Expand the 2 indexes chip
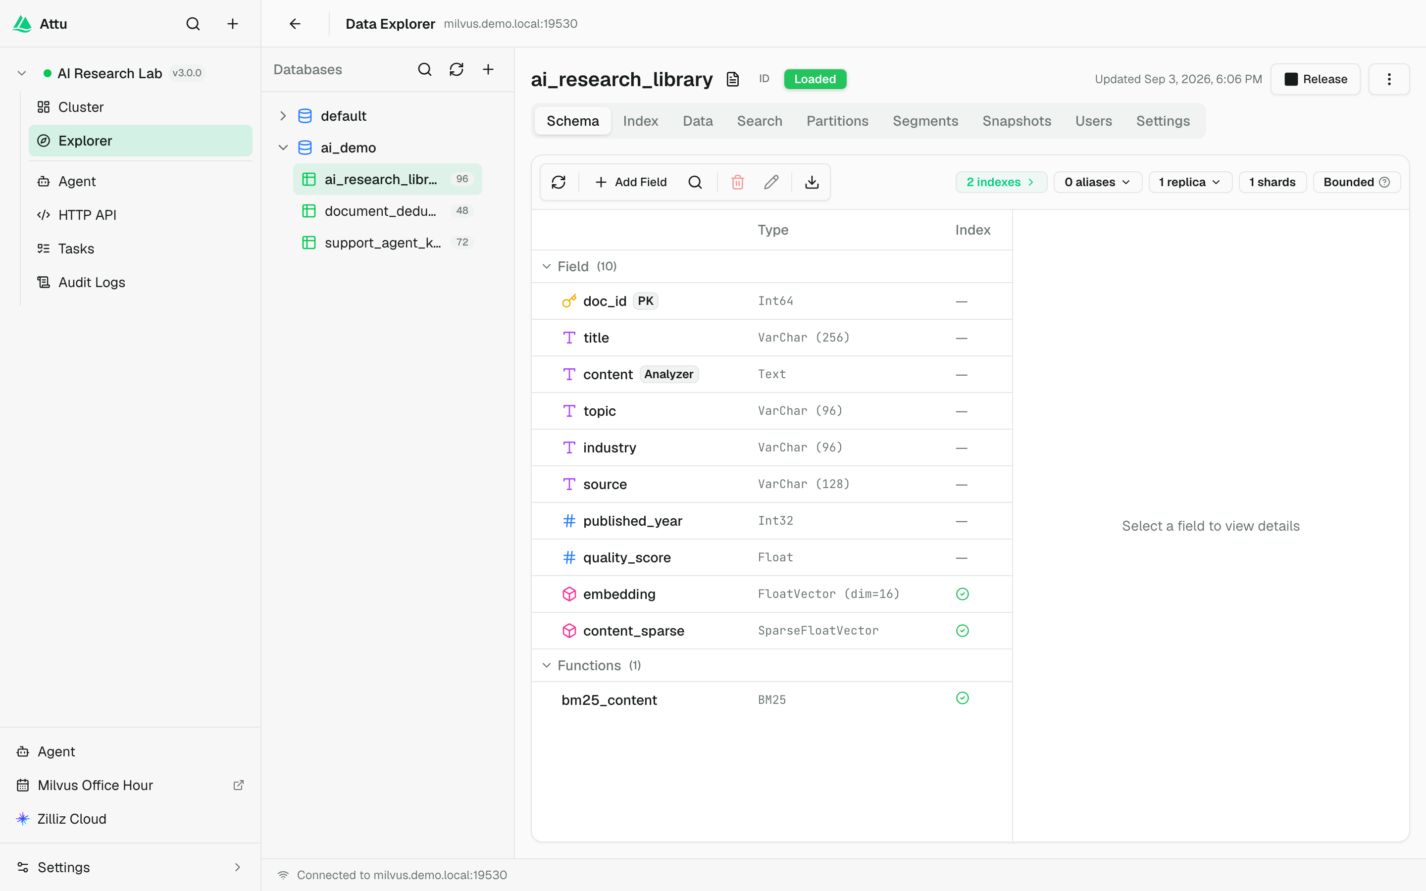The image size is (1426, 891). [x=1001, y=182]
